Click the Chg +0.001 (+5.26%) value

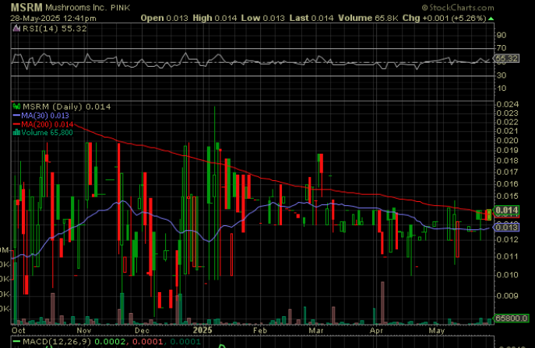tap(444, 18)
